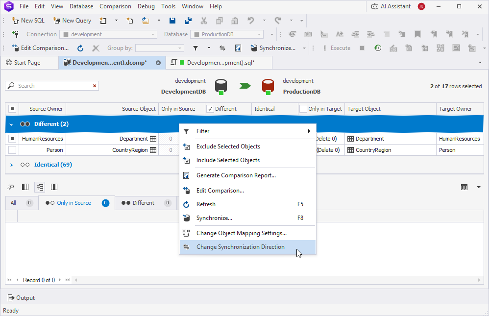
Task: Collapse the Different (2) group
Action: (x=12, y=124)
